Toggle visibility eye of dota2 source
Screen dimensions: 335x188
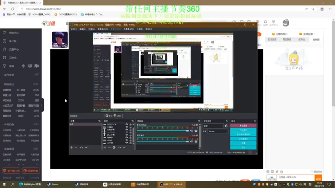click(x=126, y=140)
